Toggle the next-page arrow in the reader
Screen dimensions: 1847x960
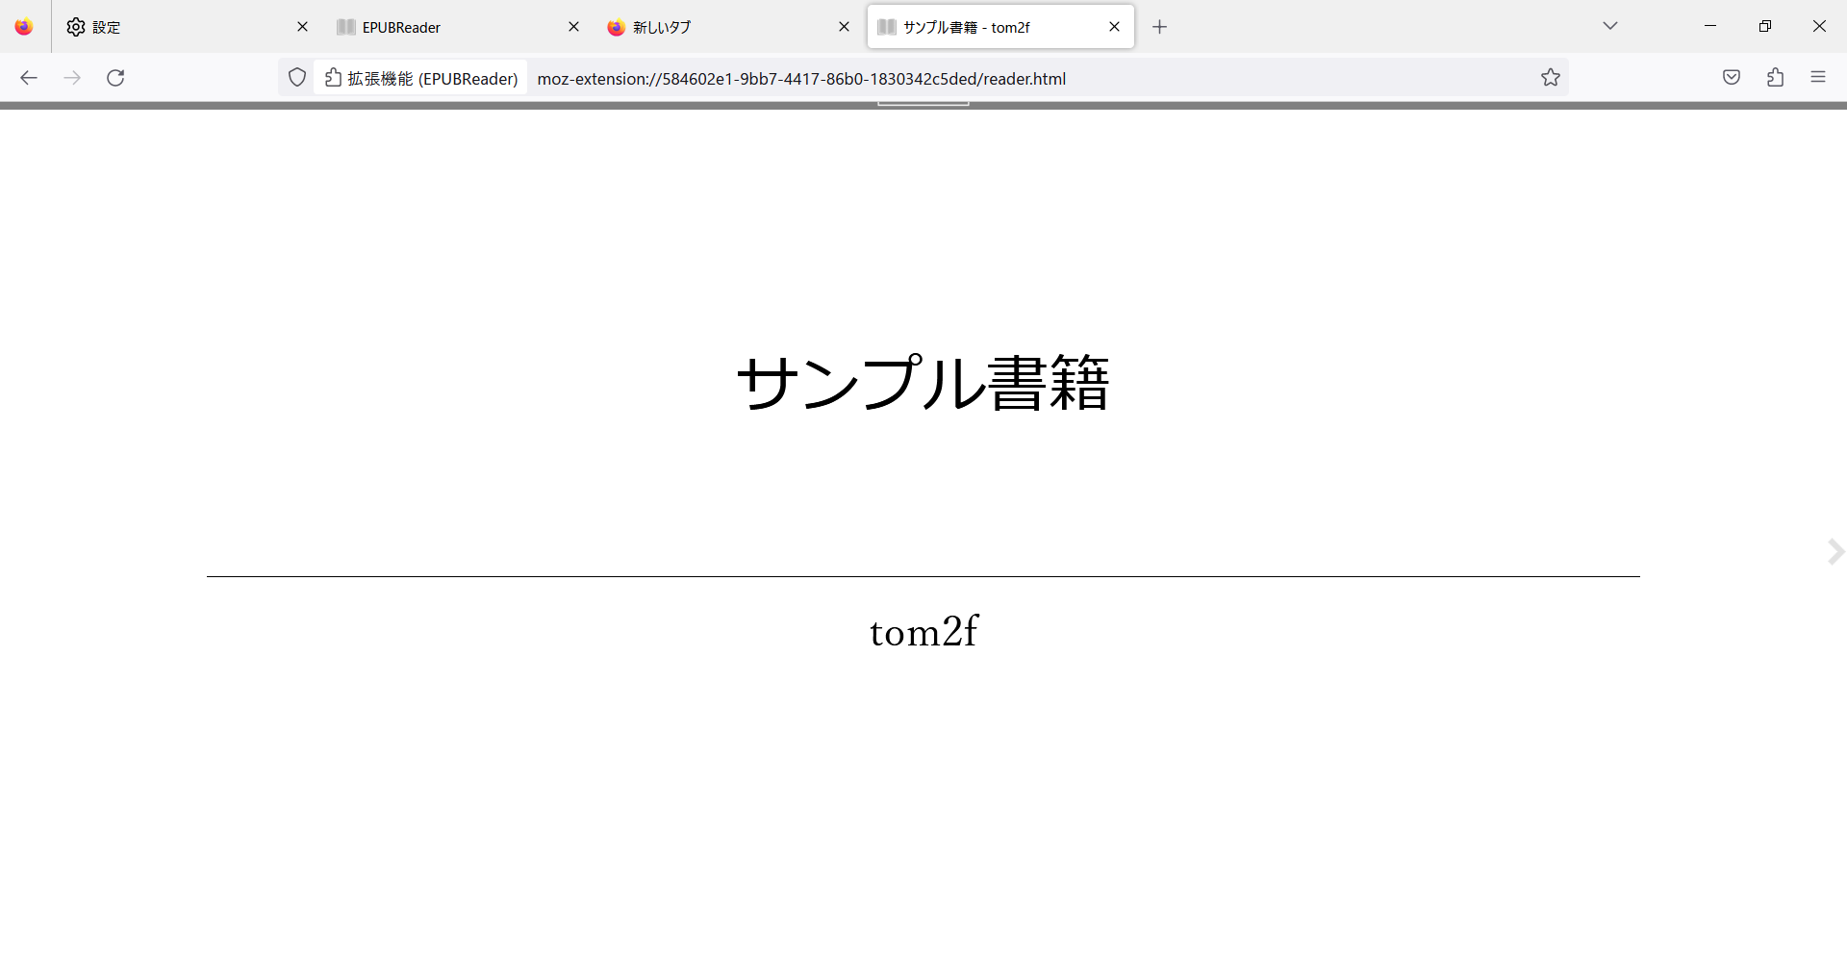(x=1835, y=551)
